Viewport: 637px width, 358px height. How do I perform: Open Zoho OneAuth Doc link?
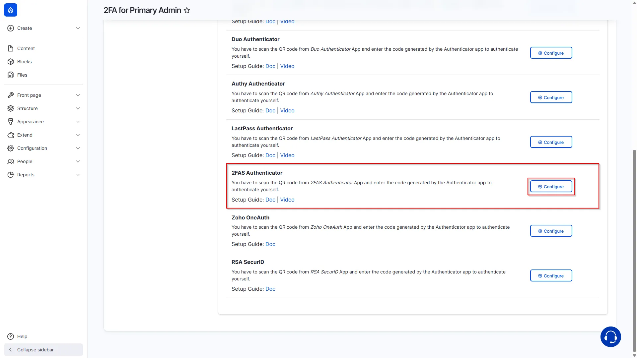point(270,244)
